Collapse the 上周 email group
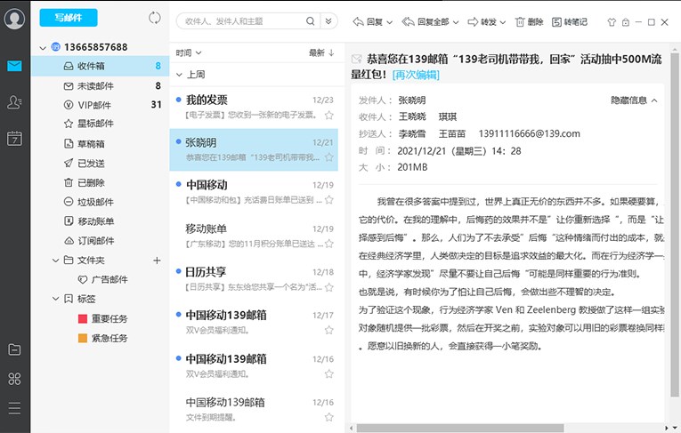The image size is (681, 433). (x=179, y=76)
